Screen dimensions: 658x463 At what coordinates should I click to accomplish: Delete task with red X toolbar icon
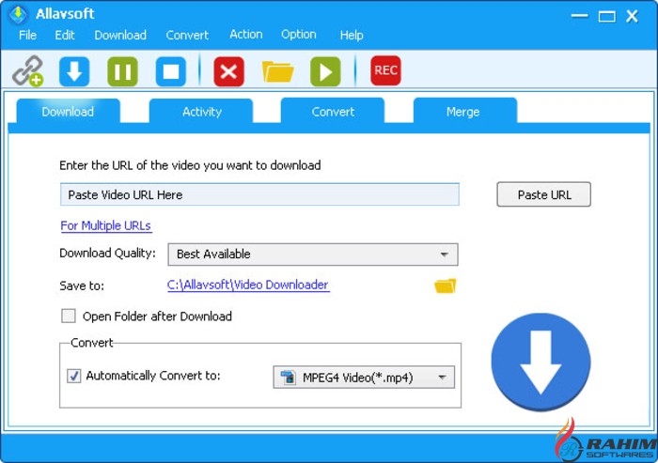tap(228, 71)
